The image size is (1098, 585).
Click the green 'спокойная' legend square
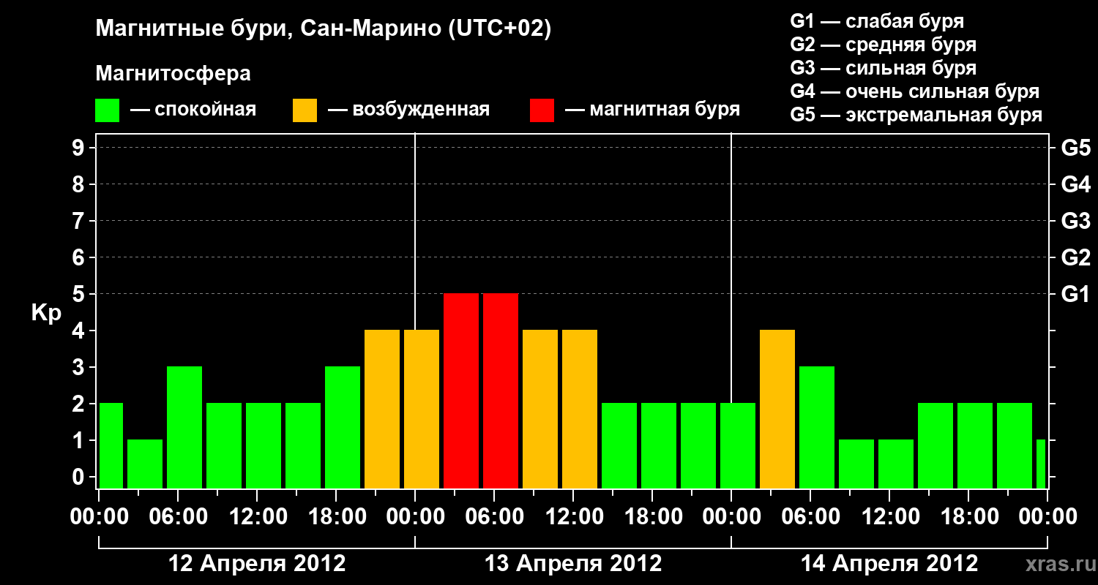(108, 110)
